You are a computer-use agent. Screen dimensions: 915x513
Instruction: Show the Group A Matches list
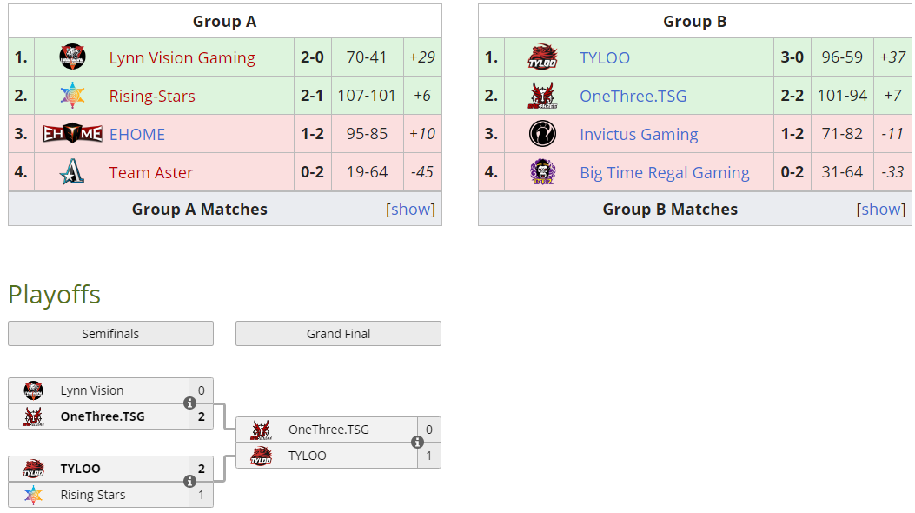coord(410,209)
